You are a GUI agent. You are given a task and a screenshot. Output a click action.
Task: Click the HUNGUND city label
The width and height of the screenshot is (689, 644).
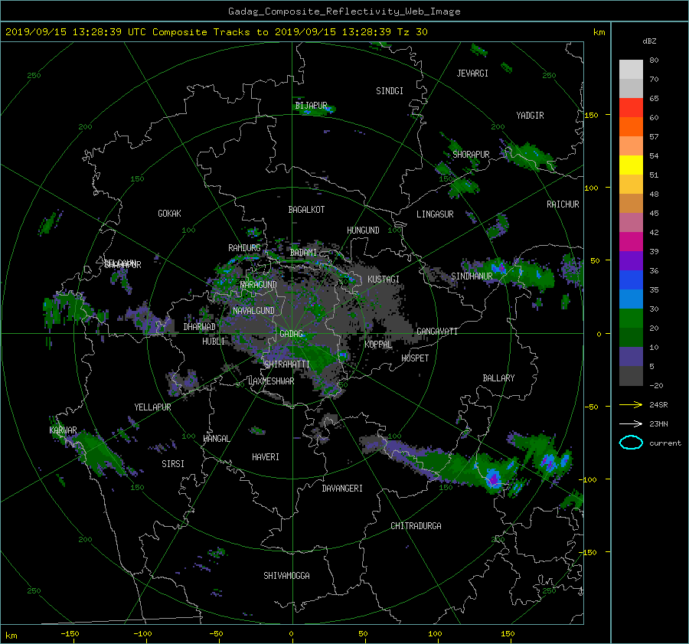point(363,230)
